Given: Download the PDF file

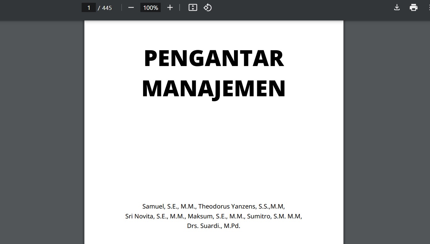Looking at the screenshot, I should tap(397, 8).
